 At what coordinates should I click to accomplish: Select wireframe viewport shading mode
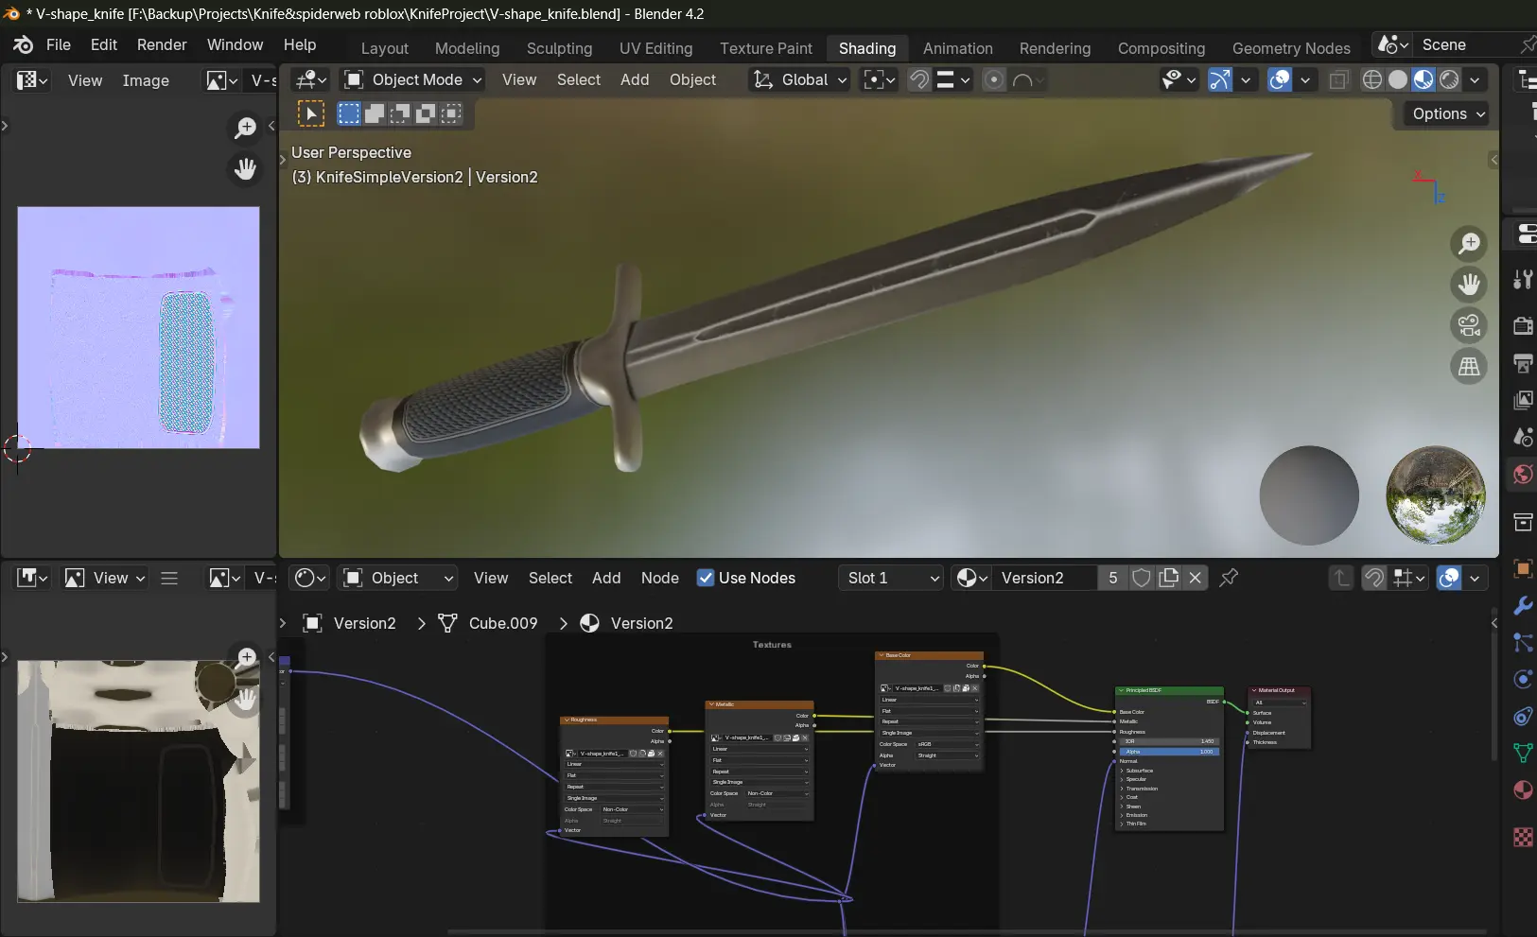click(x=1372, y=80)
